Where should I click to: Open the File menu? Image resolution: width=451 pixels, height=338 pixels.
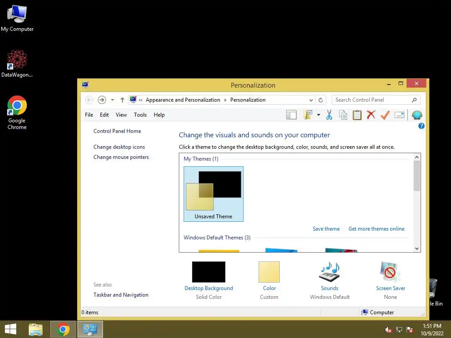coord(89,115)
